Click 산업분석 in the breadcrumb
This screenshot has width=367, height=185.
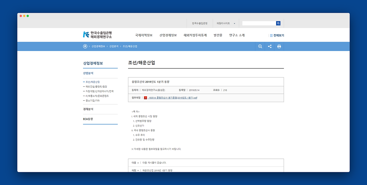point(114,46)
